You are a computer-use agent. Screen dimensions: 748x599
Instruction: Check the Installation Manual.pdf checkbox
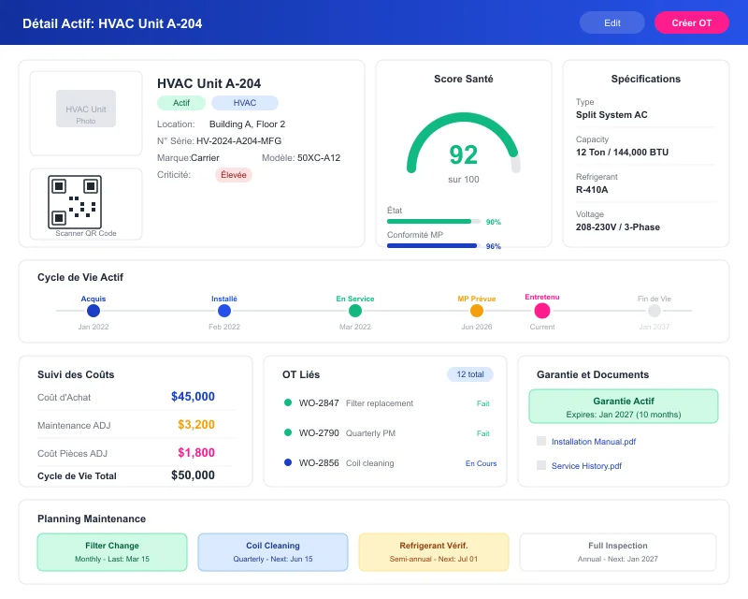tap(539, 441)
